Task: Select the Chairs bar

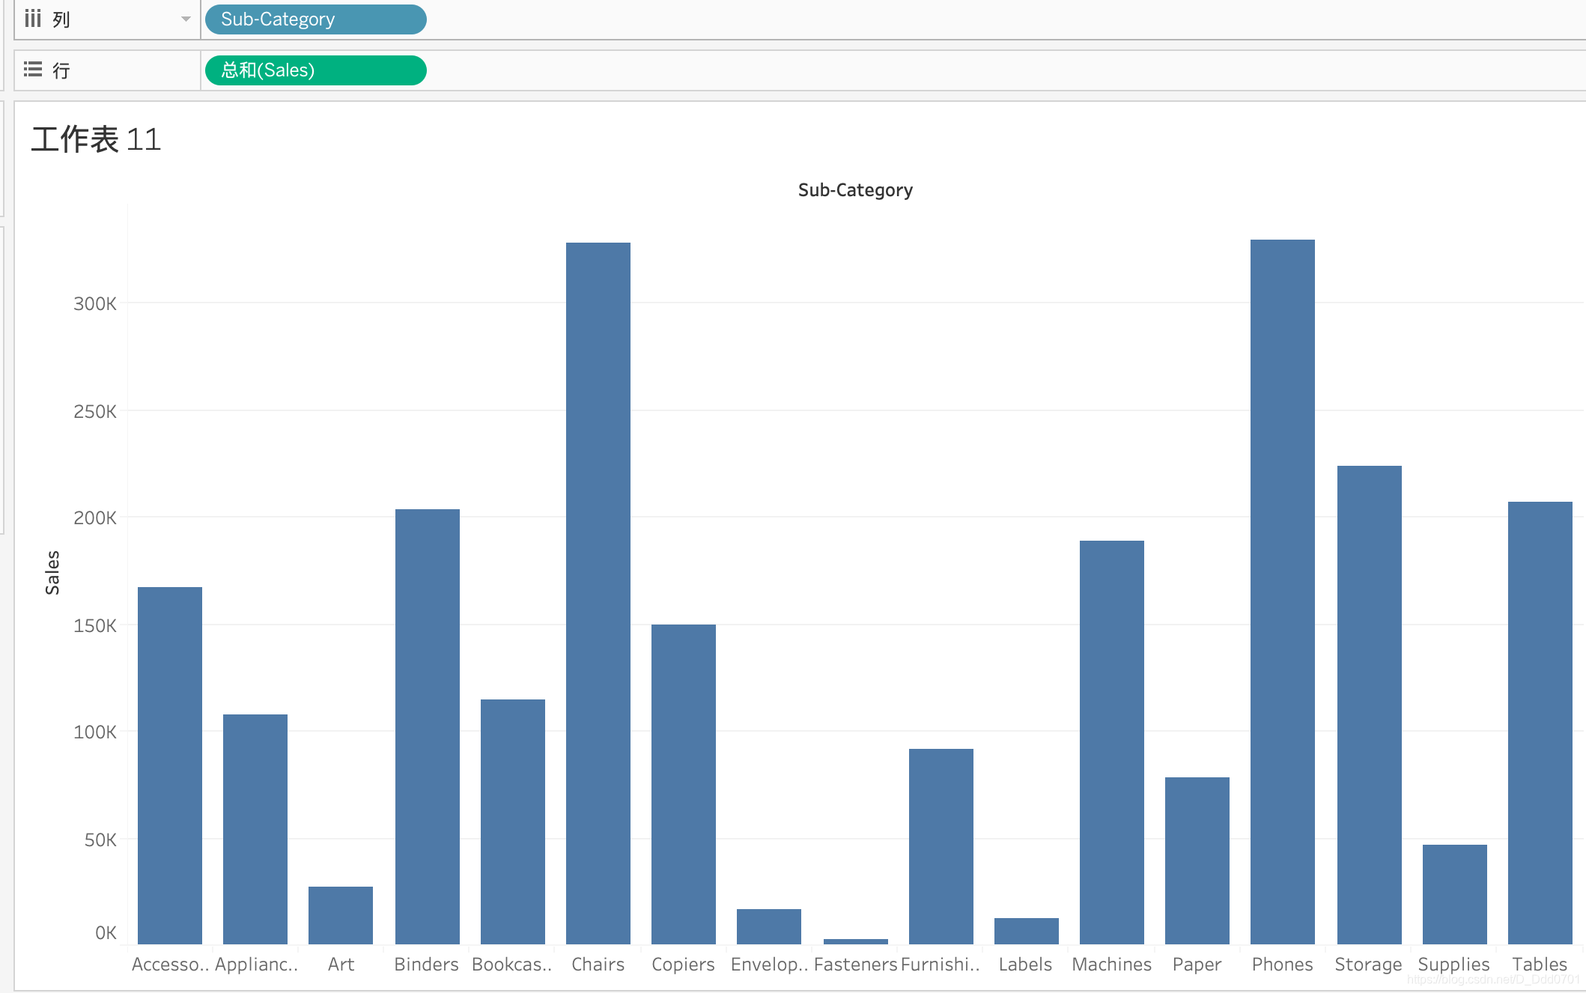Action: (x=598, y=592)
